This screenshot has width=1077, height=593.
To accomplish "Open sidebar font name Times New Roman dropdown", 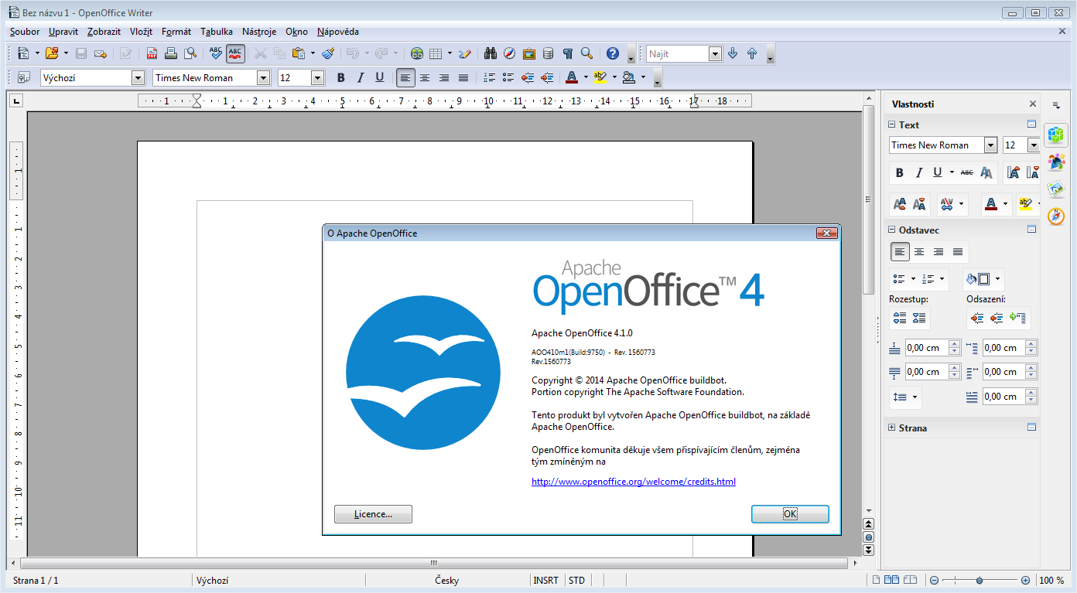I will coord(990,145).
